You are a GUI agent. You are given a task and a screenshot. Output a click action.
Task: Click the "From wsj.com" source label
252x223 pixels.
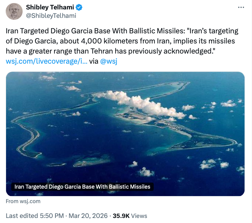(23, 201)
